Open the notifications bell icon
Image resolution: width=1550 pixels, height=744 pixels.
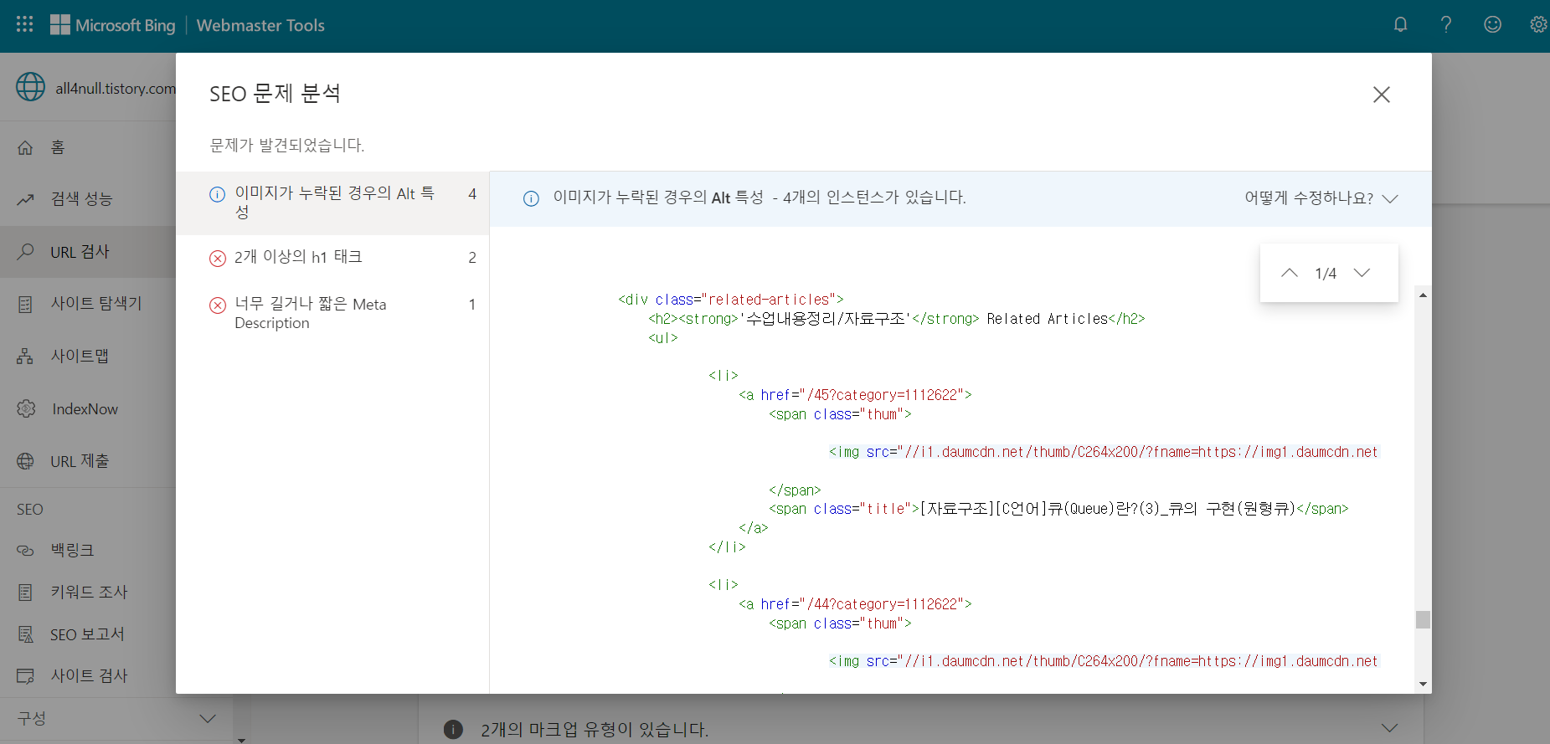1400,24
